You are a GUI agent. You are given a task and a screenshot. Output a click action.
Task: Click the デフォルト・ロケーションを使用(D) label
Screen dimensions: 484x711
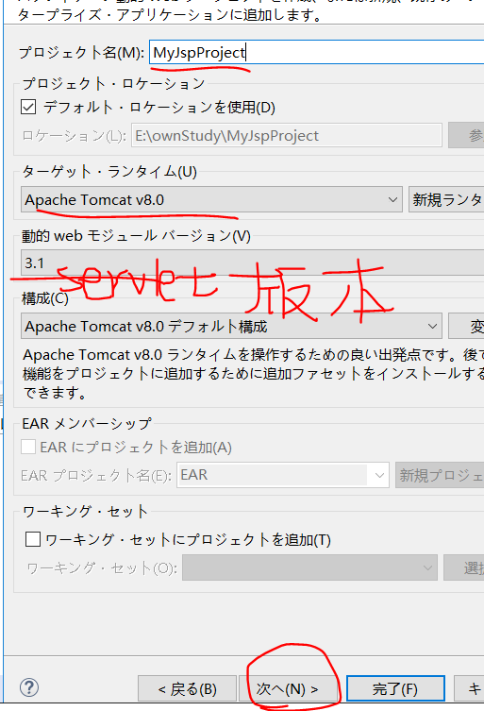[x=159, y=108]
